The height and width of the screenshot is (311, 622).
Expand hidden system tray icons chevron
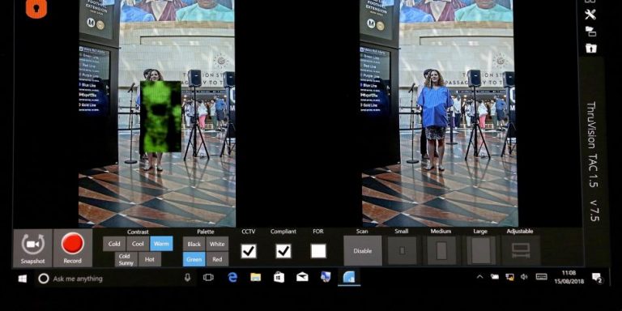pos(479,277)
